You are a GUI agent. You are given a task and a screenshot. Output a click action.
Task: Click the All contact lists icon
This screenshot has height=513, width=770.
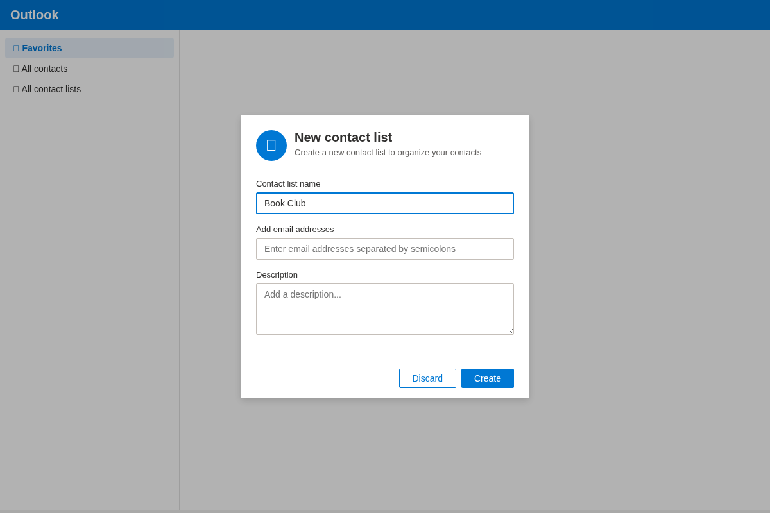pos(15,89)
